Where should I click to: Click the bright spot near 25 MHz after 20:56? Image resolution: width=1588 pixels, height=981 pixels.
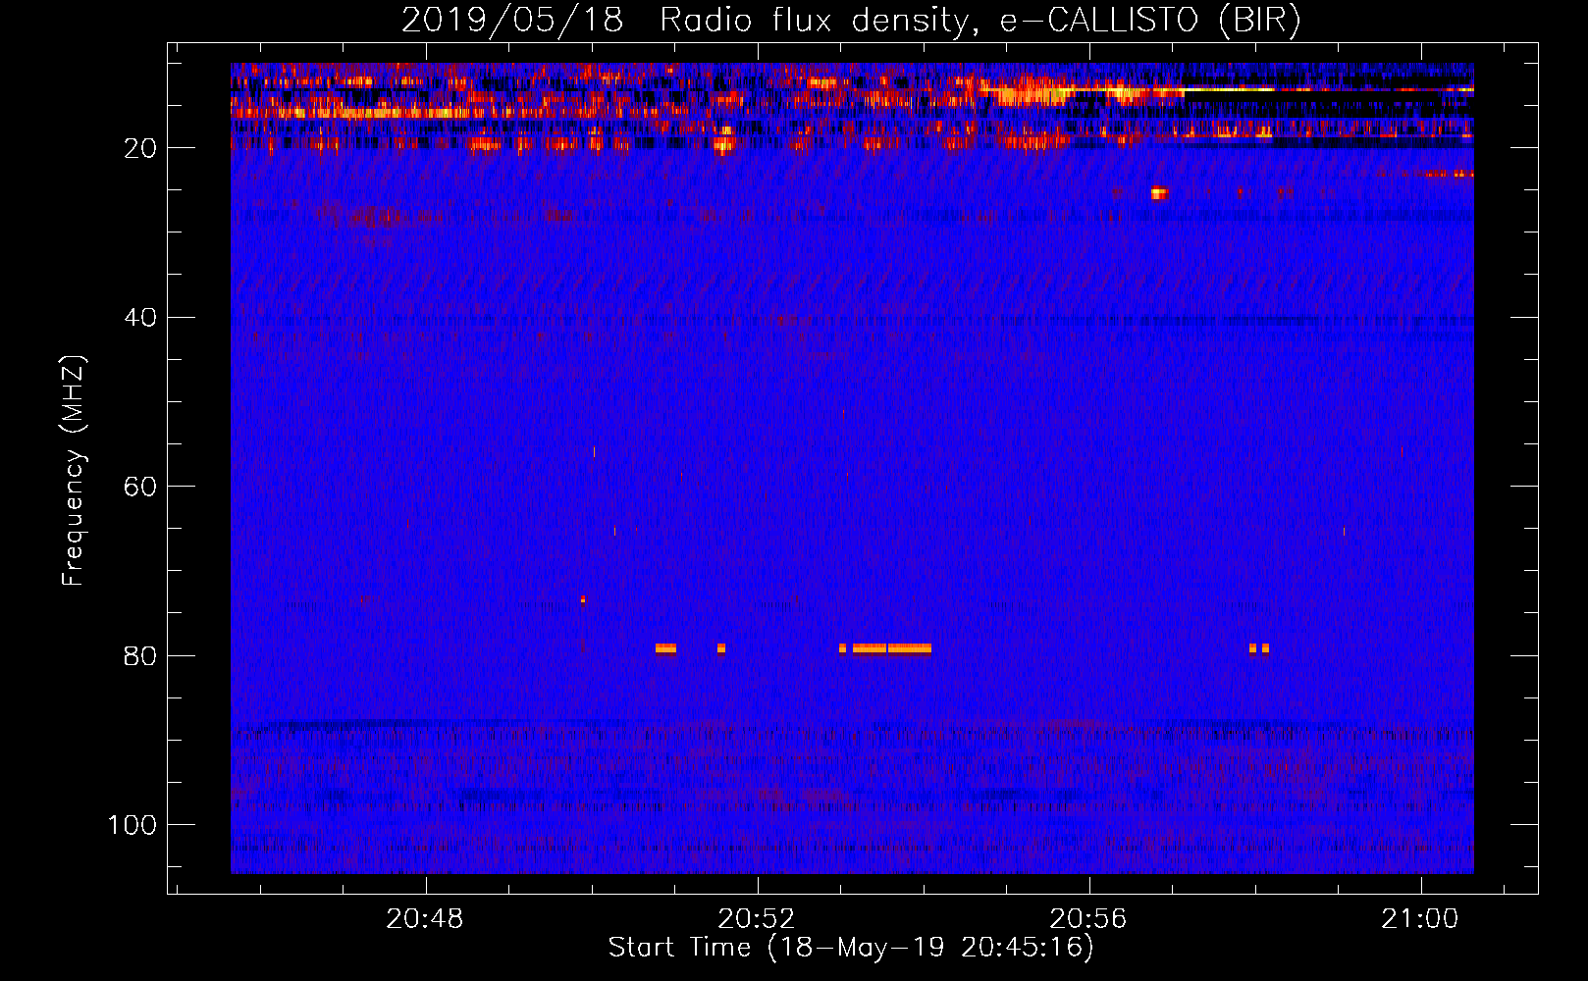pos(1159,193)
